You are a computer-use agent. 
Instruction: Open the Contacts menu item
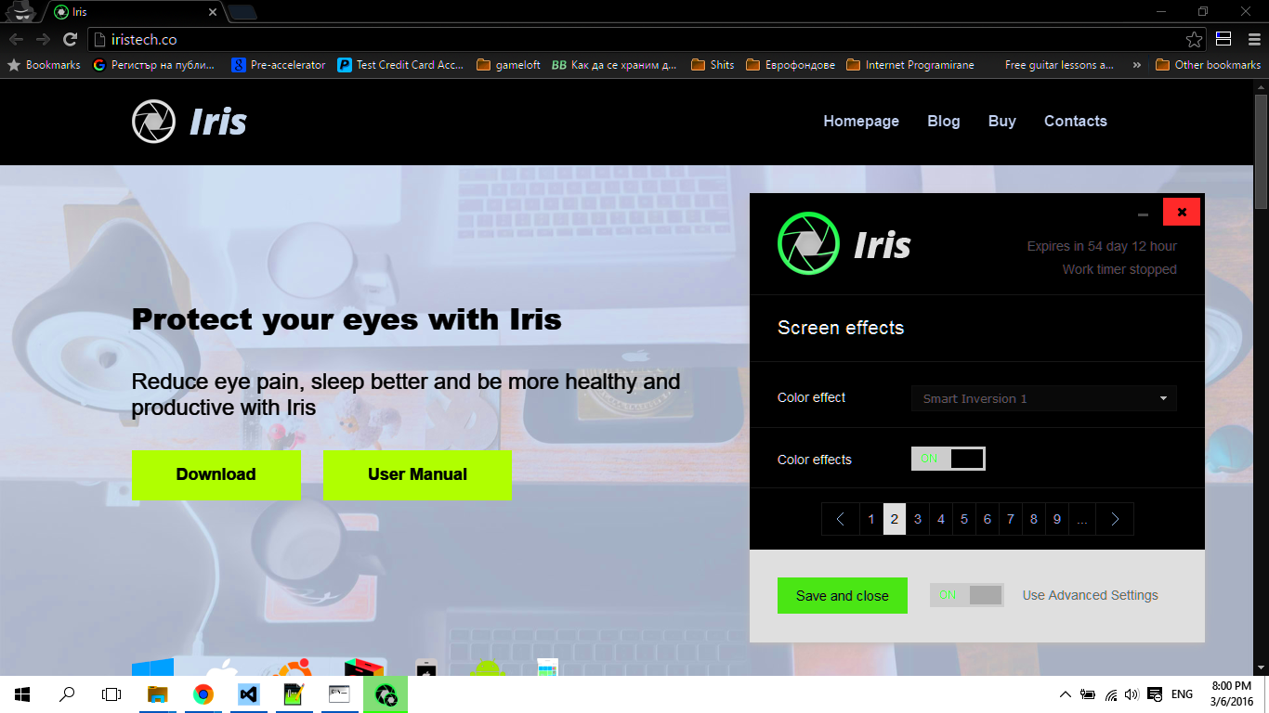pos(1076,121)
